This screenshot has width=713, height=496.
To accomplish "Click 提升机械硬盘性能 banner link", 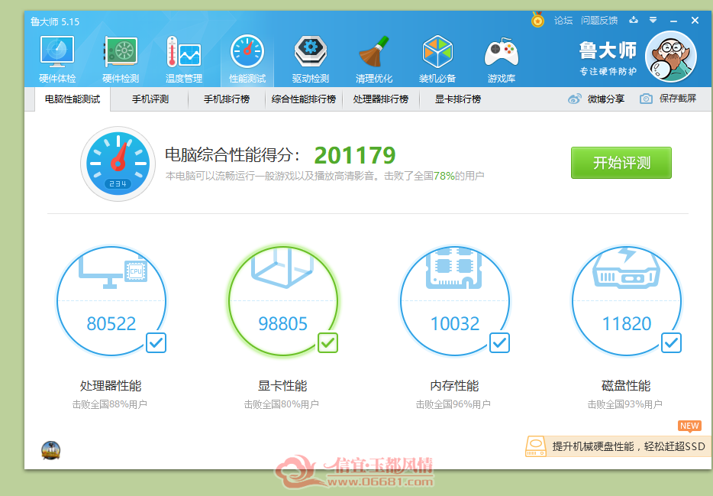I will click(x=628, y=446).
